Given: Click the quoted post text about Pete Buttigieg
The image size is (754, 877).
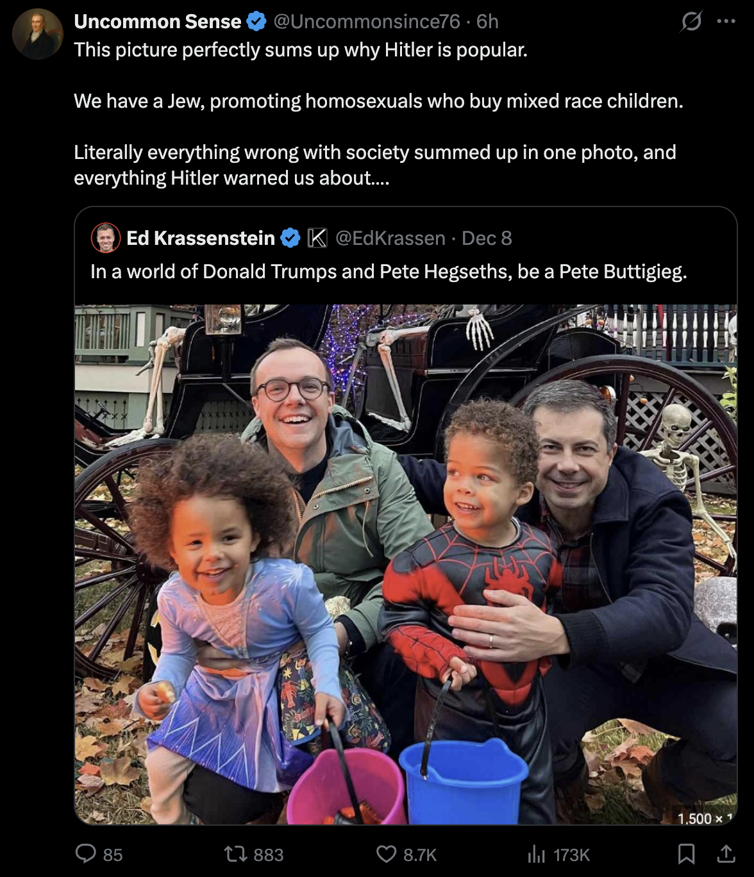Looking at the screenshot, I should (x=389, y=272).
